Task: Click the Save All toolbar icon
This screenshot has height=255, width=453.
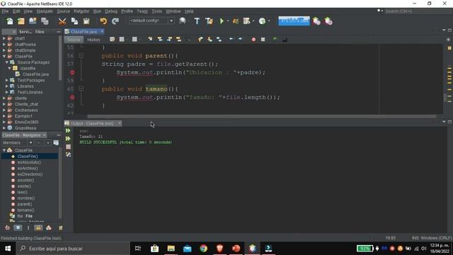Action: [45, 21]
